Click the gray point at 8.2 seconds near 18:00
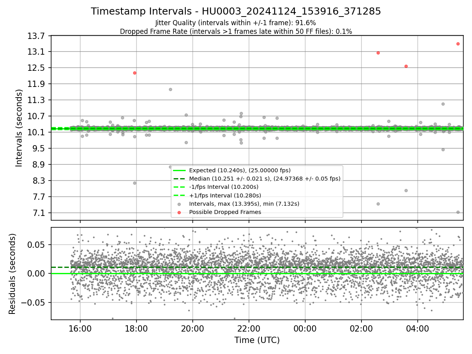Viewport: 472px width, 354px height. tap(135, 183)
